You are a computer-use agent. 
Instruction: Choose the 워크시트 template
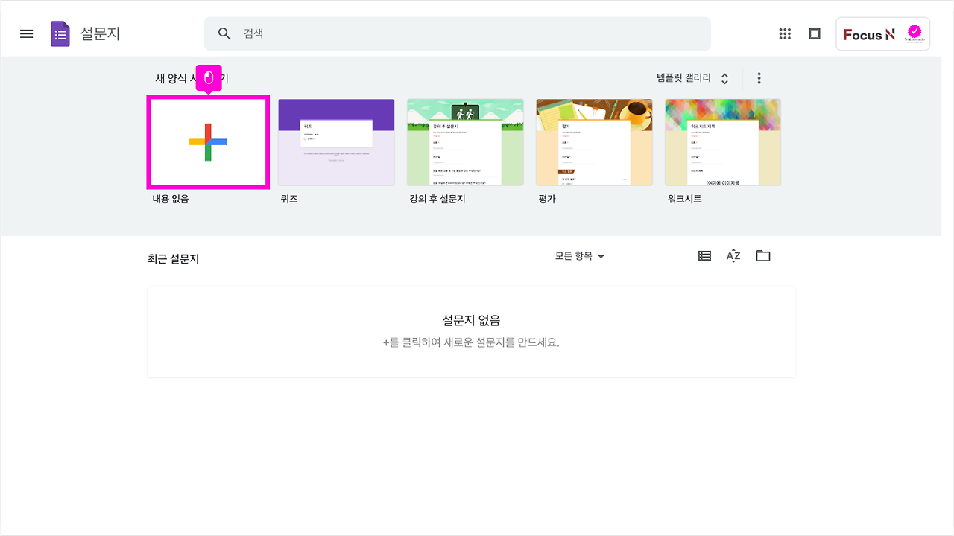[723, 142]
